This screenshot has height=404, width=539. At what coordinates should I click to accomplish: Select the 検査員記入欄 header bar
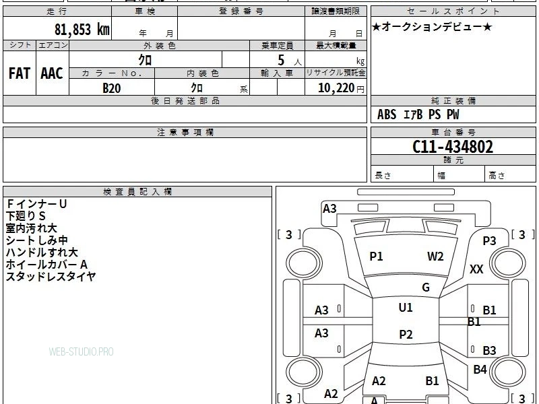tap(137, 192)
